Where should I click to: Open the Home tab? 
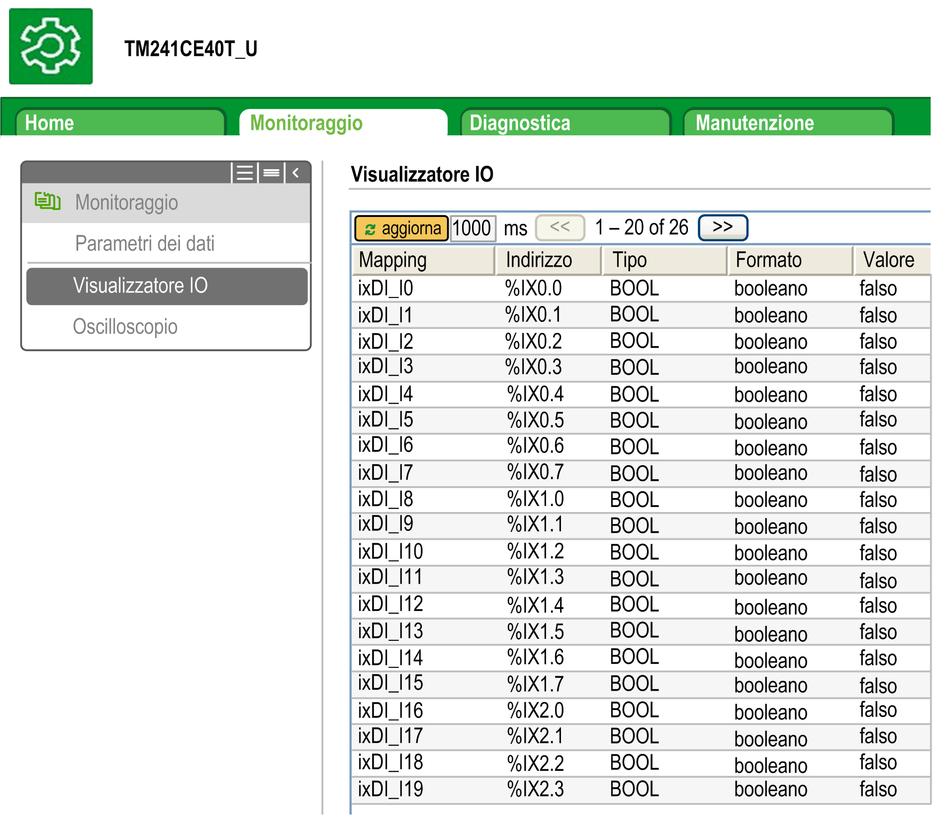coord(119,123)
